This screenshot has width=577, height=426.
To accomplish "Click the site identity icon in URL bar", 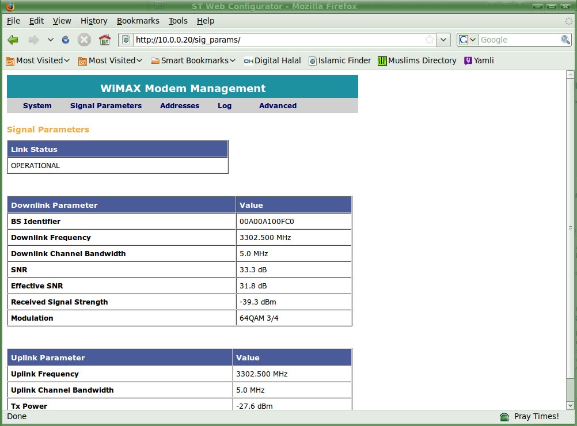I will 126,40.
